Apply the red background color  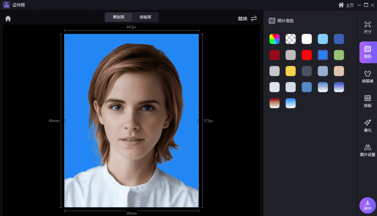point(306,55)
